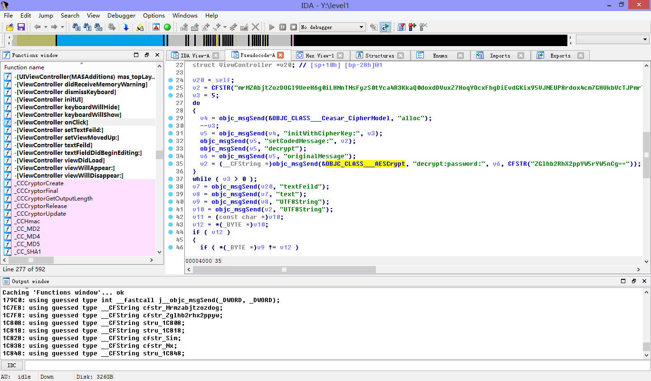
Task: Toggle breakpoint dot on line 46
Action: [x=171, y=248]
